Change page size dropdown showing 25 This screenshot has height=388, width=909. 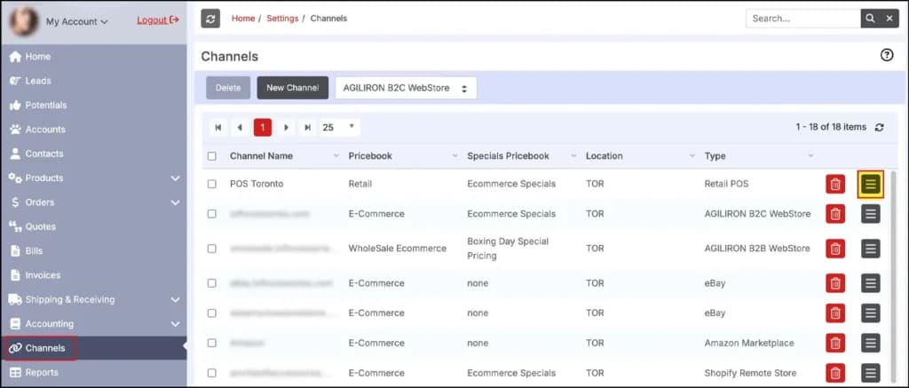[x=339, y=128]
